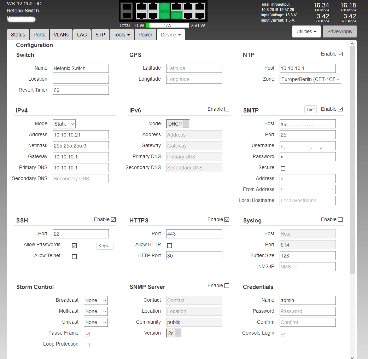Enable Loop Protection in Storm Control
This screenshot has width=368, height=359.
(87, 345)
